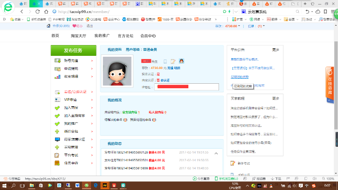The image size is (338, 190).
Task: Click the QQ penguin icon in profile
Action: (x=182, y=61)
